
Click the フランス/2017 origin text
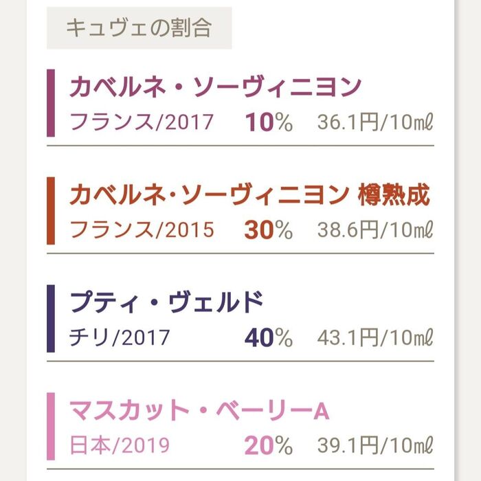[x=142, y=123]
